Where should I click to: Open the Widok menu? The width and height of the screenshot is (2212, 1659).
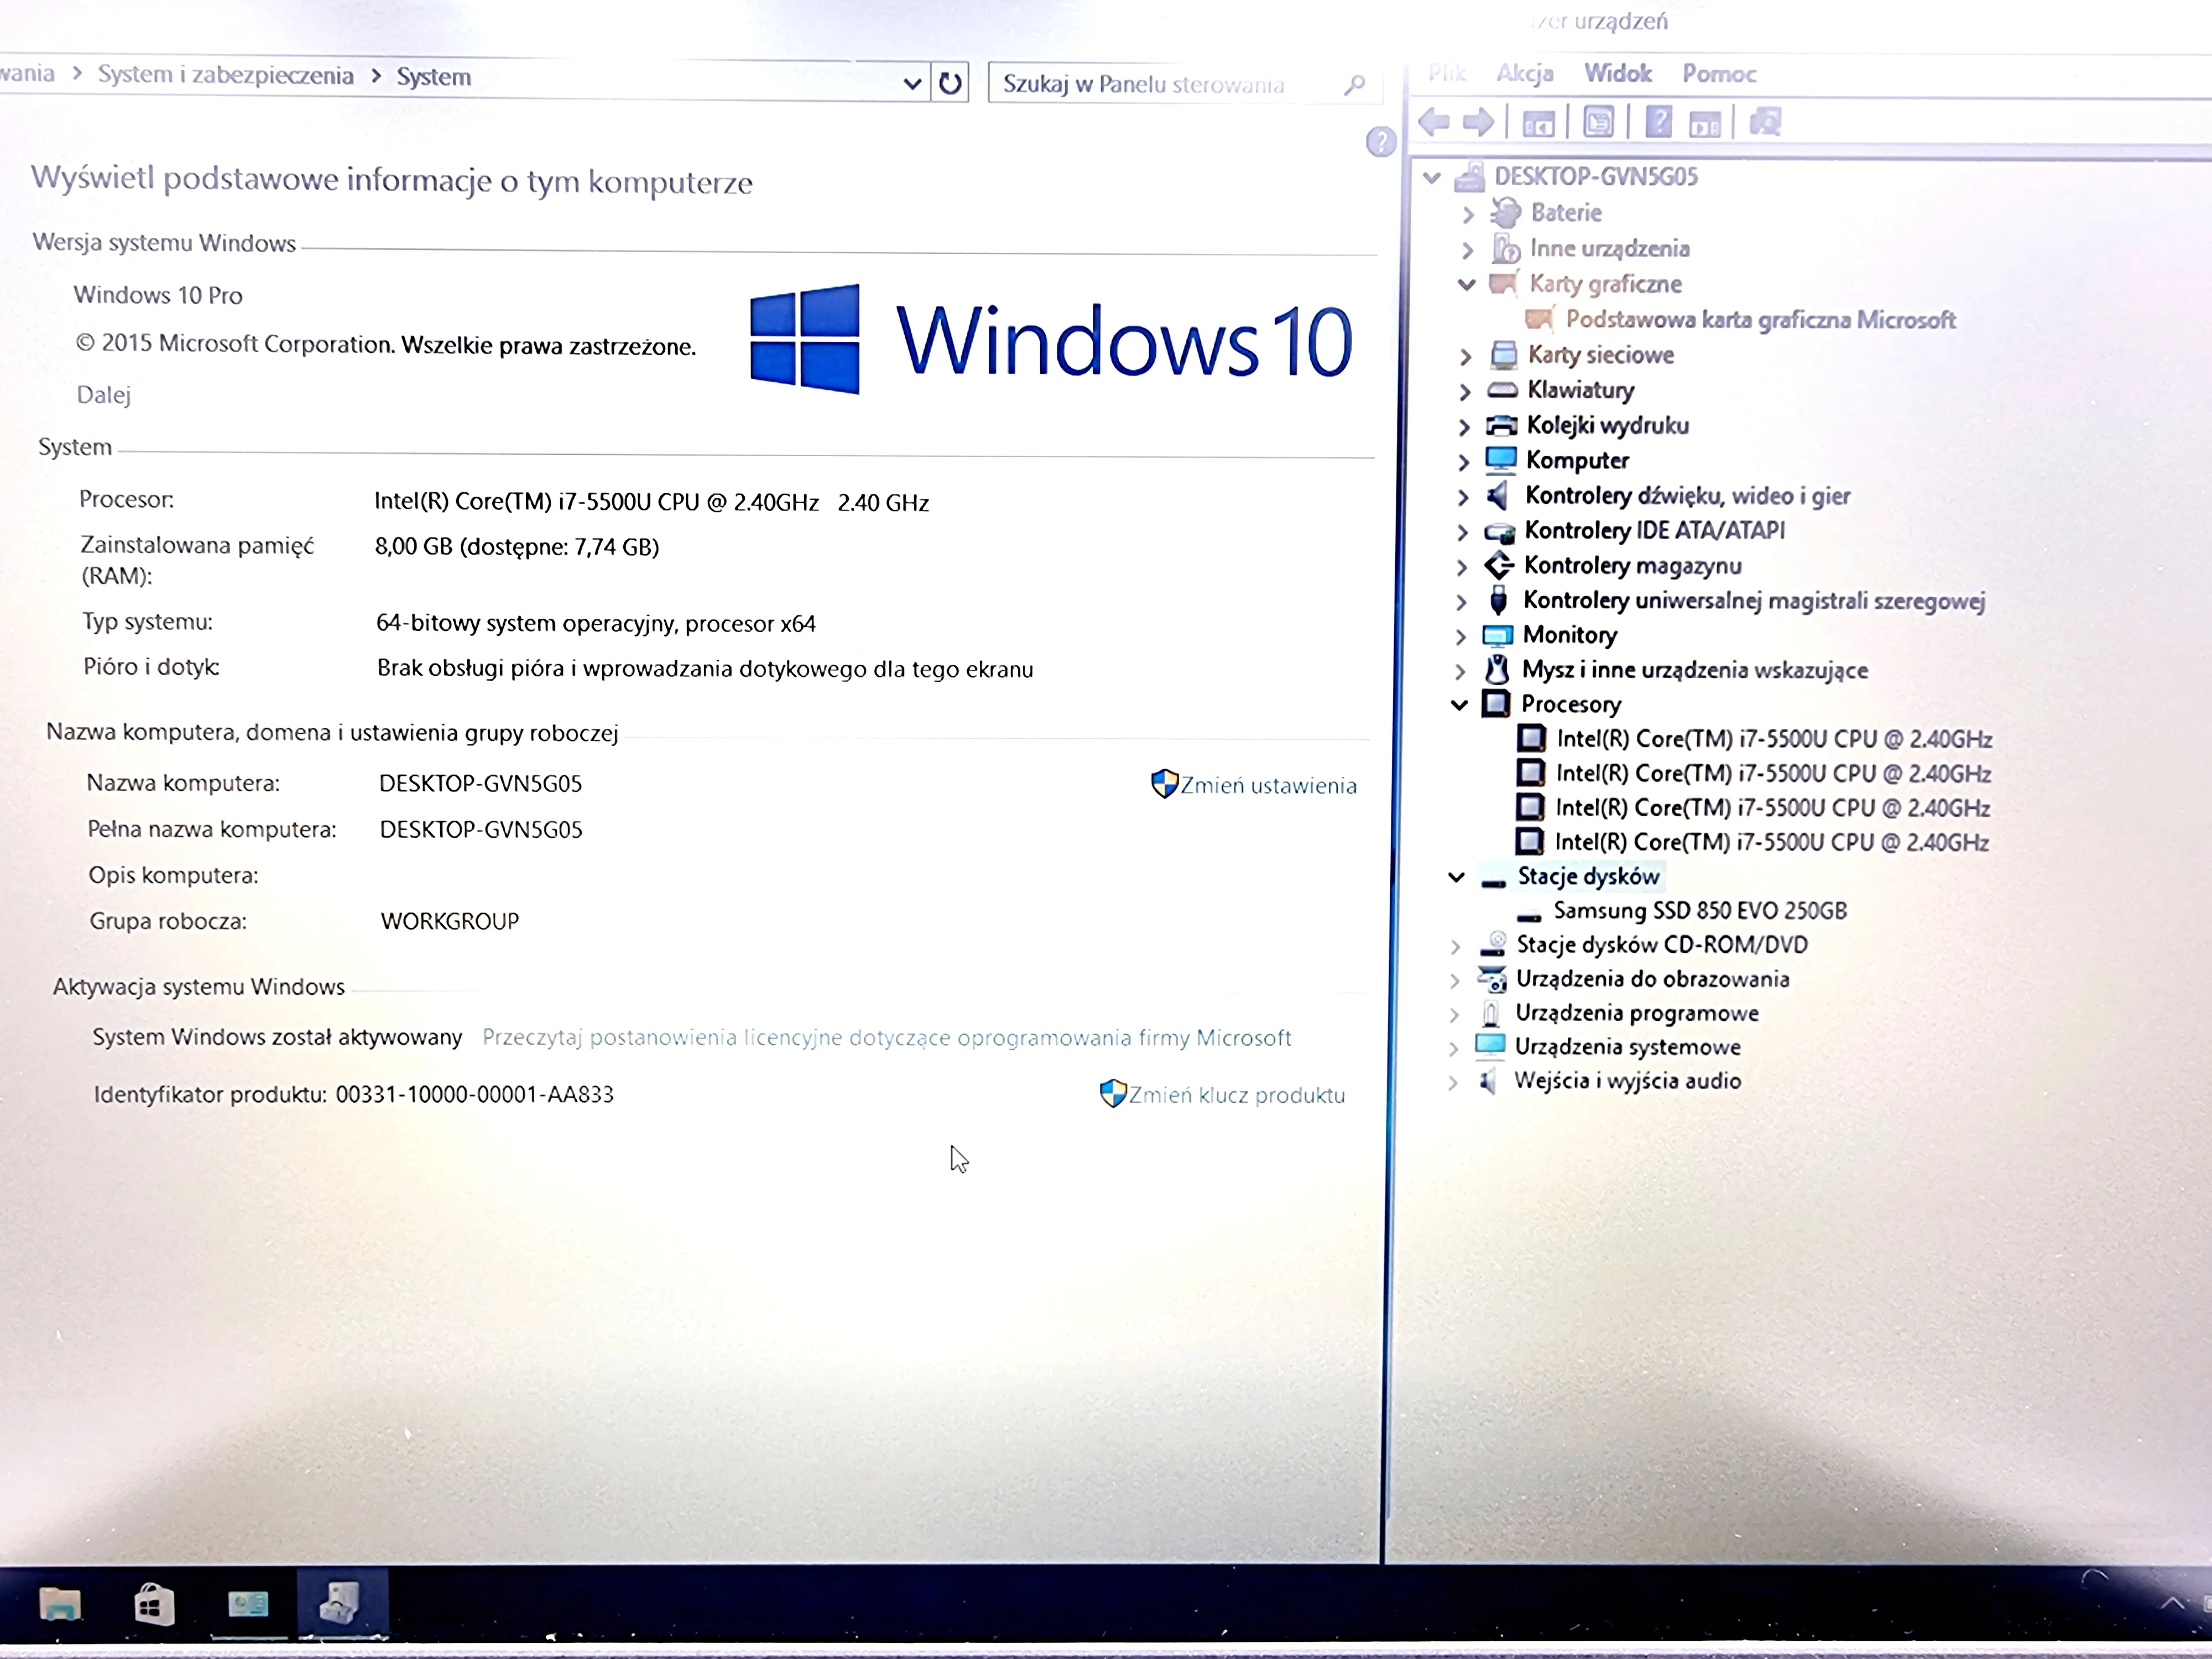tap(1617, 73)
